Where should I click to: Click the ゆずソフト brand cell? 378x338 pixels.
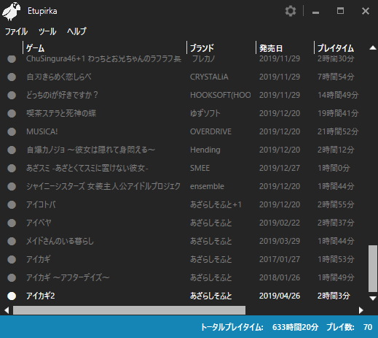205,113
